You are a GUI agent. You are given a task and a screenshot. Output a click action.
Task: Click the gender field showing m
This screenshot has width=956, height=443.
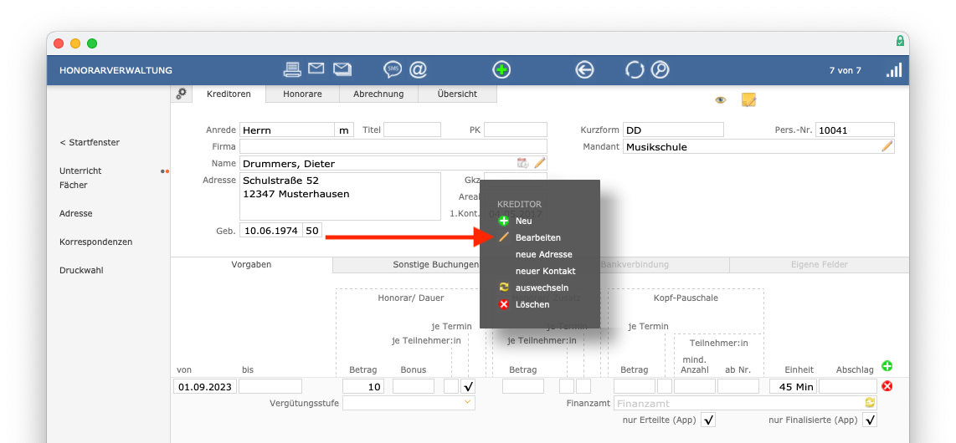coord(344,130)
